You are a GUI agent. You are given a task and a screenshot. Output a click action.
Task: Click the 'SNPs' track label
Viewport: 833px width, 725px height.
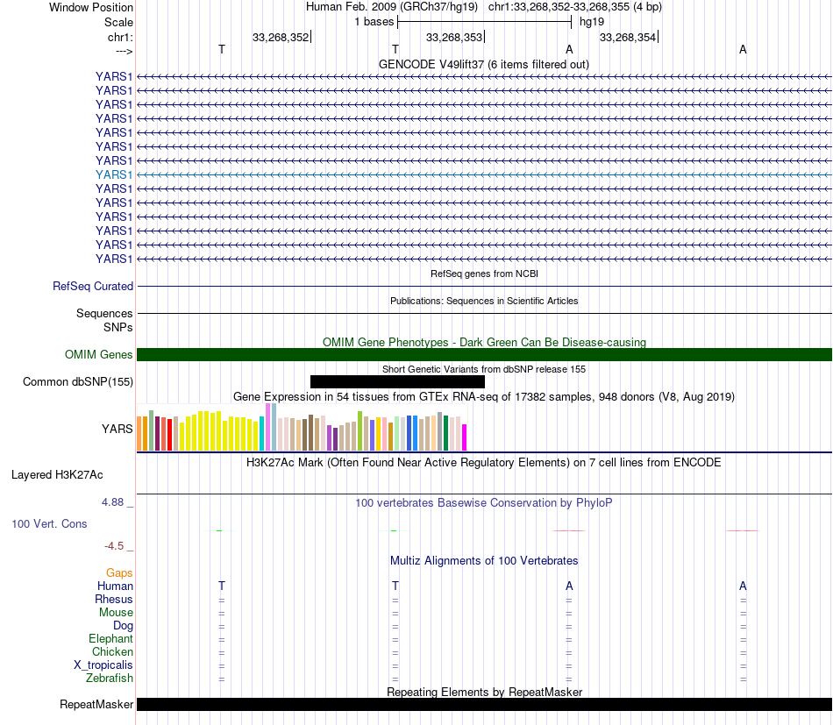[x=118, y=327]
